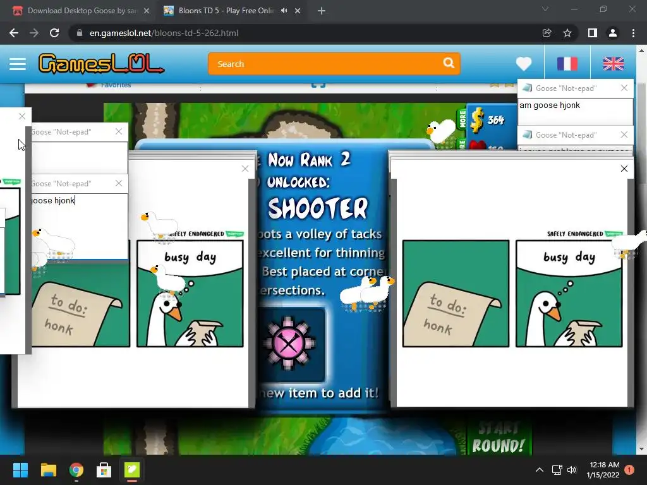Viewport: 647px width, 485px height.
Task: Close the 'oose hjonk' Not-epad window
Action: tap(119, 183)
